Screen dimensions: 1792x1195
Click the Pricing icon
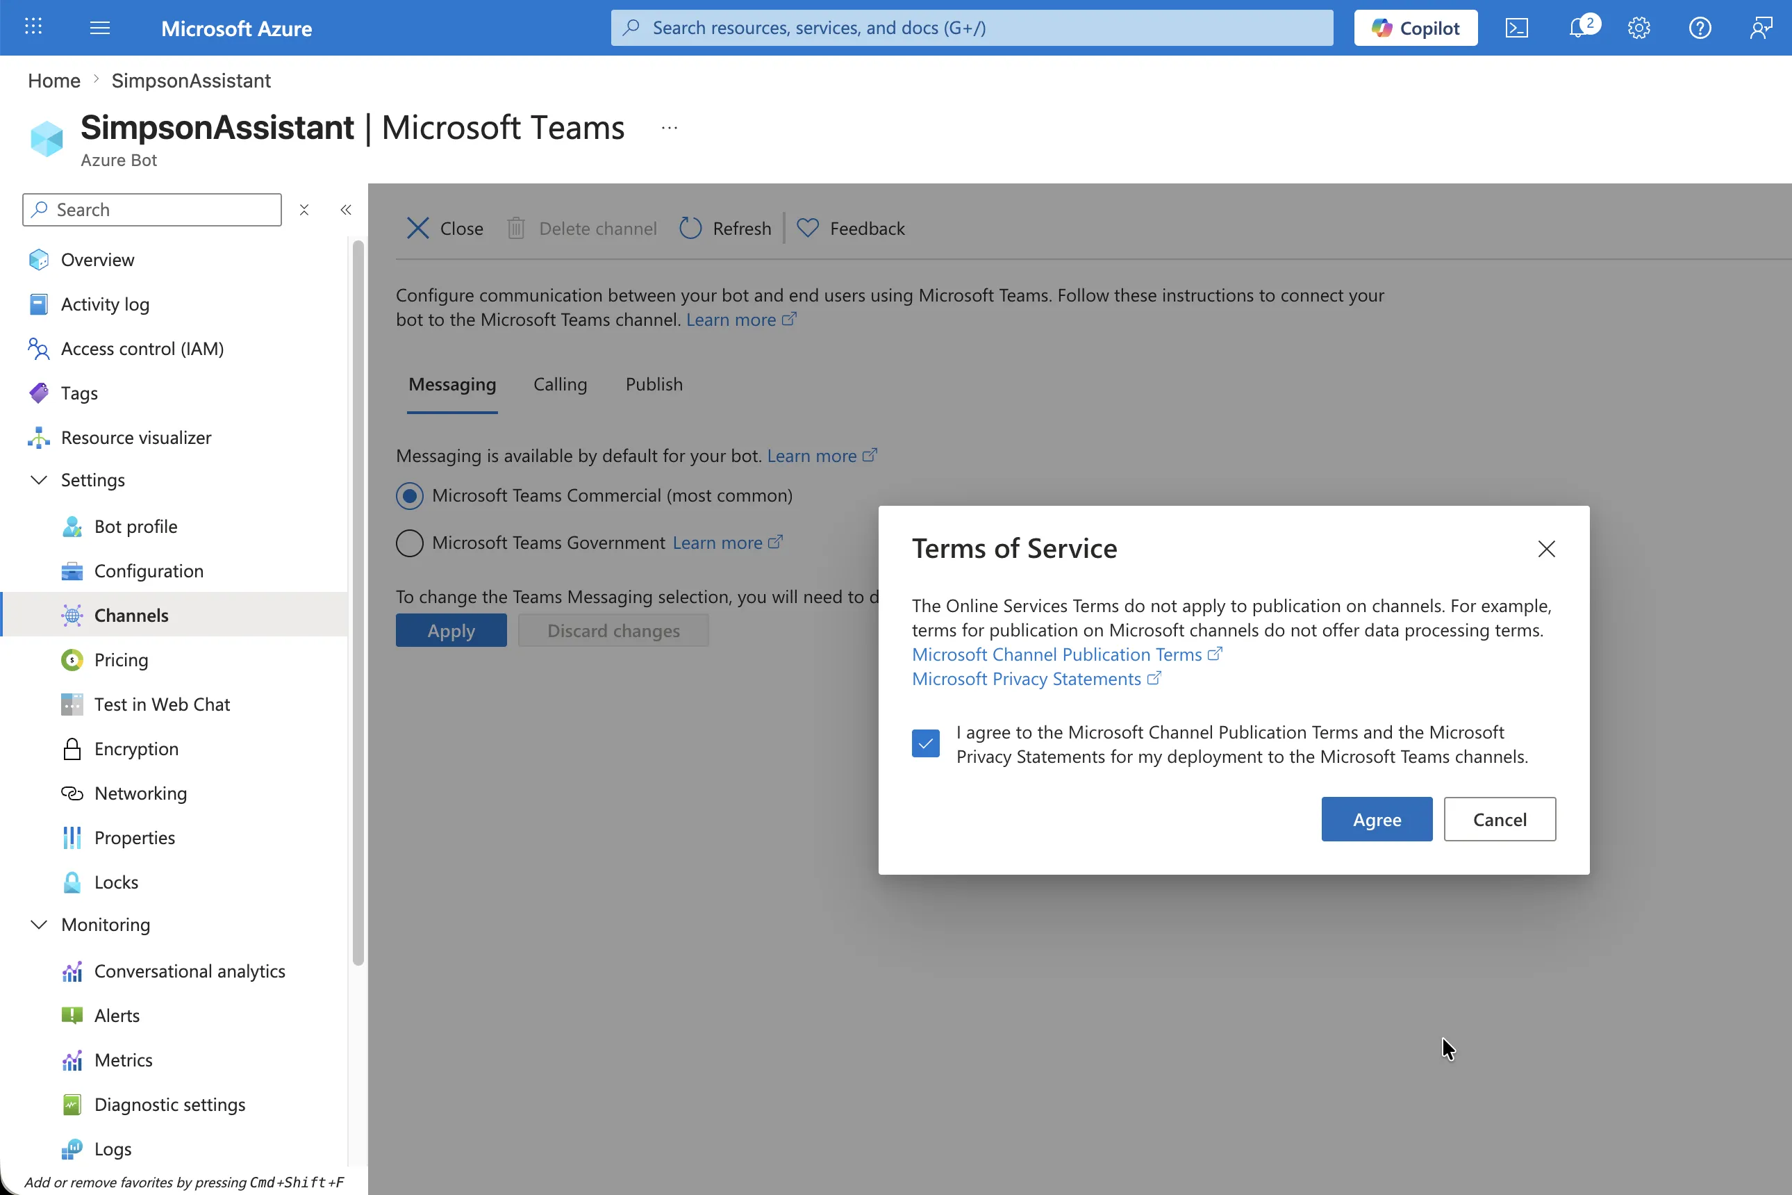click(x=72, y=660)
